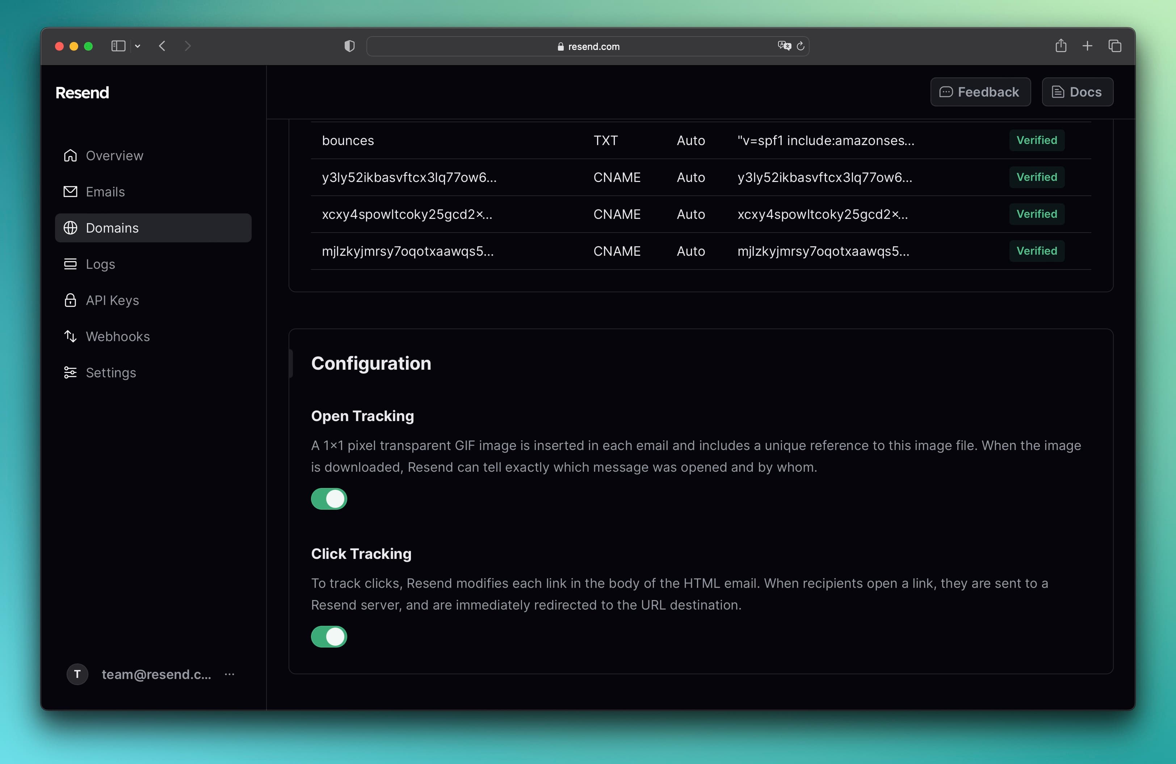Open Settings via the sliders icon
Viewport: 1176px width, 764px height.
[70, 373]
